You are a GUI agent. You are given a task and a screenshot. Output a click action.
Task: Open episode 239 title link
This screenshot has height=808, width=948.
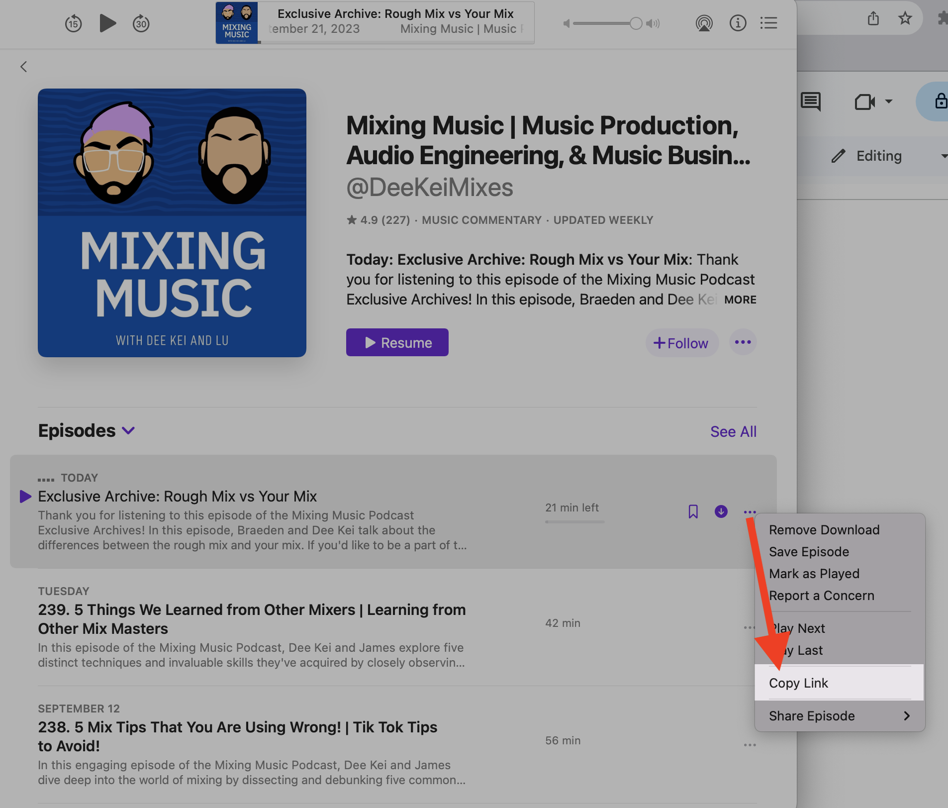(x=252, y=619)
